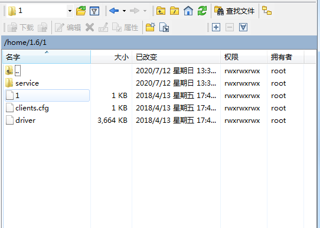This screenshot has width=320, height=228.
Task: Sort by the 权限 column header
Action: [244, 57]
